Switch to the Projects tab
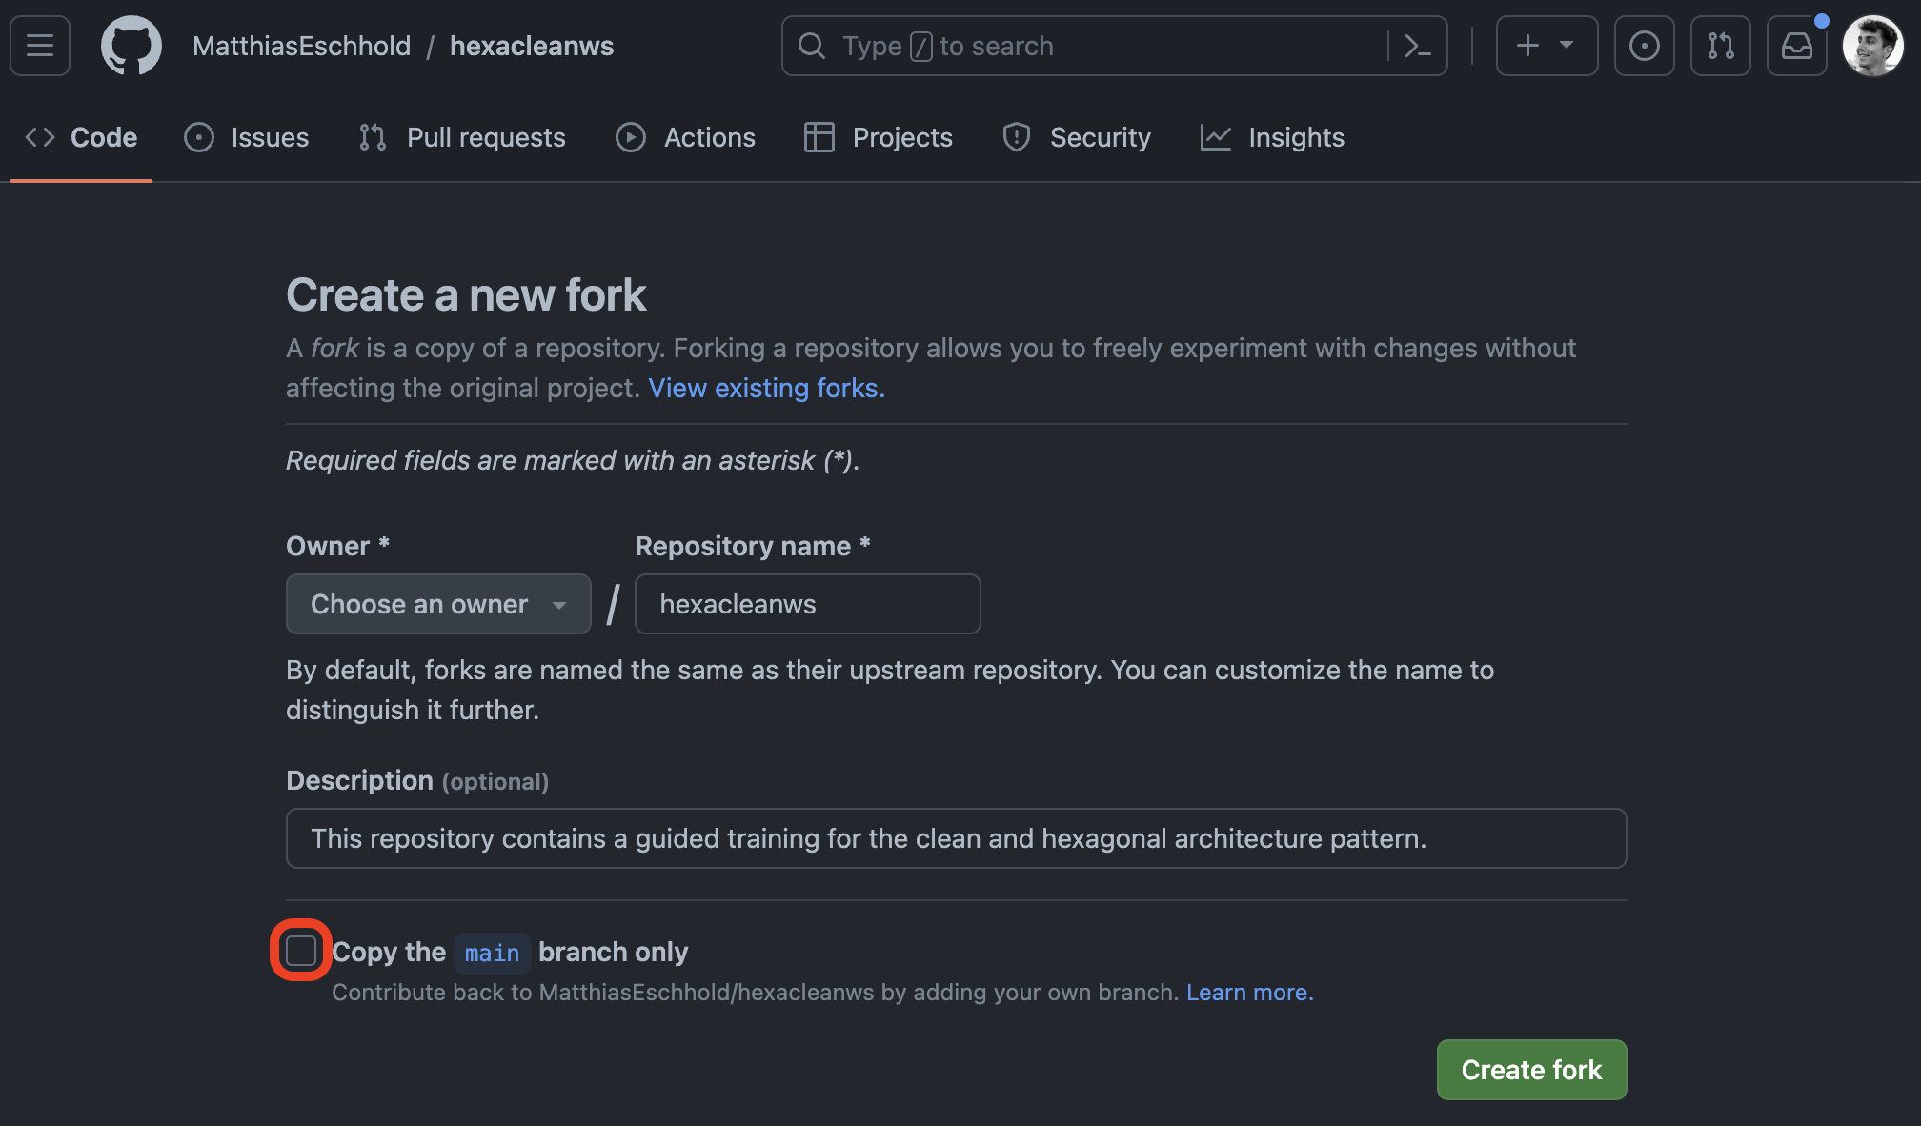 pyautogui.click(x=878, y=137)
